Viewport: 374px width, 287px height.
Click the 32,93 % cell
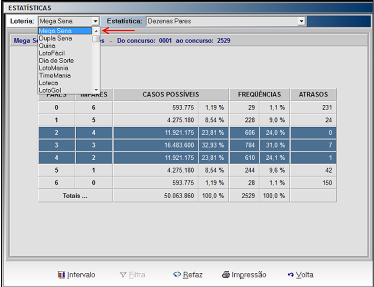213,145
